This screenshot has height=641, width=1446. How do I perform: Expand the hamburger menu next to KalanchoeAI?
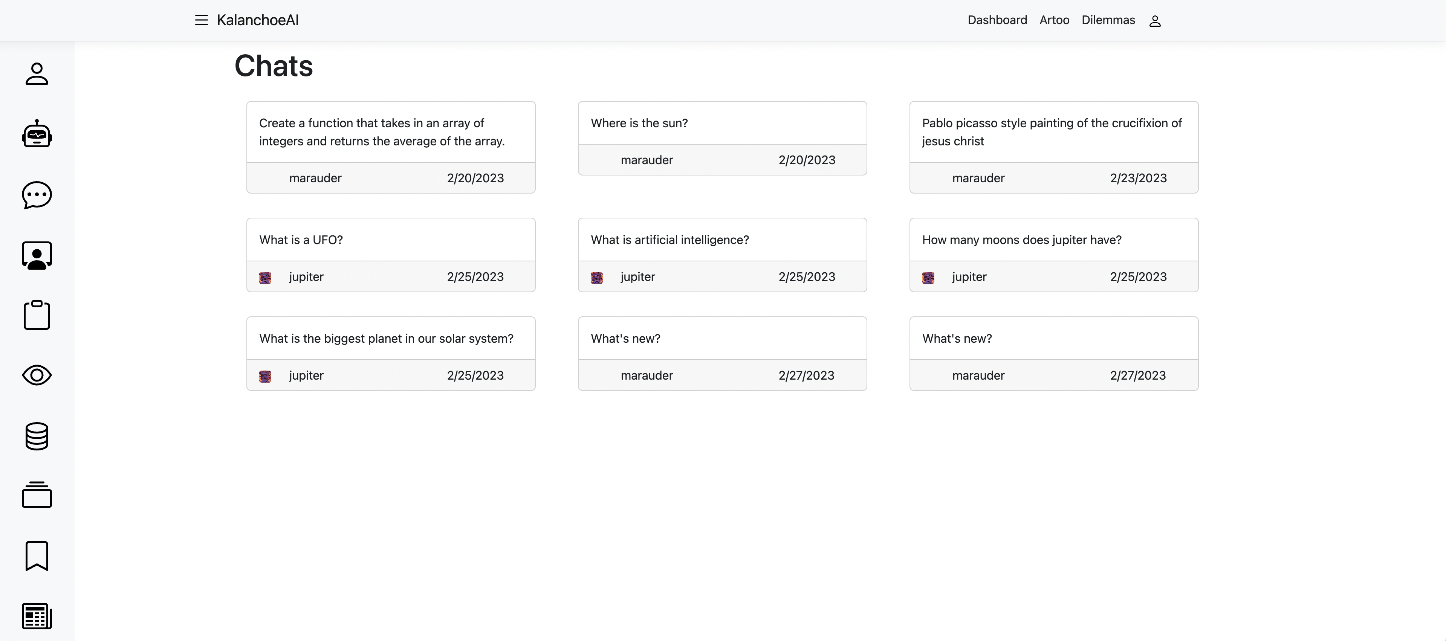click(201, 20)
